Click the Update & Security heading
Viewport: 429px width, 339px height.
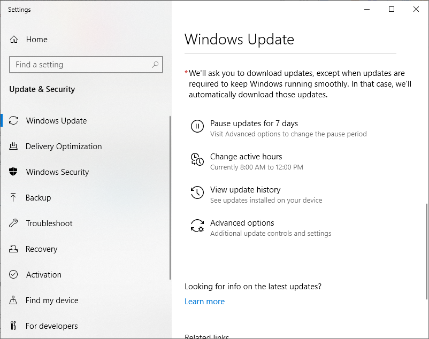click(42, 89)
